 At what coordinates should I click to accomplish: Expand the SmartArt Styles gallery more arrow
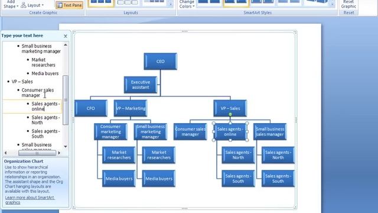coord(332,4)
